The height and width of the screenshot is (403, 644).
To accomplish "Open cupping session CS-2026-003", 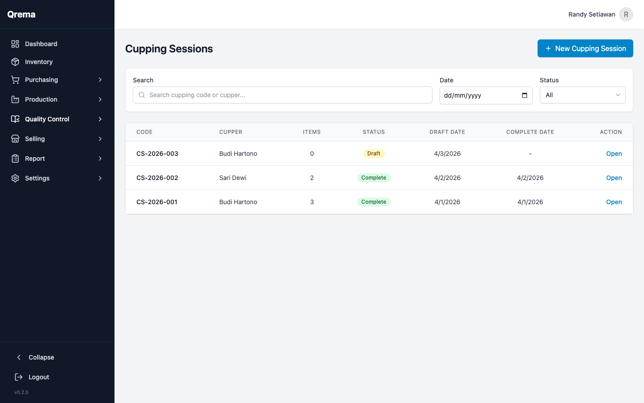I will pyautogui.click(x=614, y=154).
